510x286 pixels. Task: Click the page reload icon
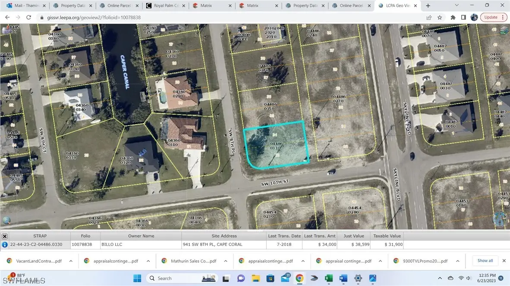coord(28,17)
